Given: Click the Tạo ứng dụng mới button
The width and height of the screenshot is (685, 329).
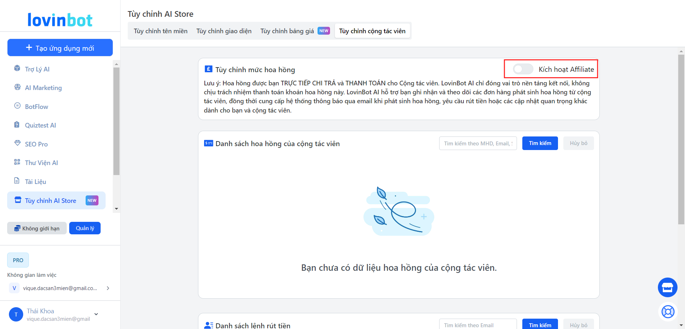Looking at the screenshot, I should [x=60, y=48].
